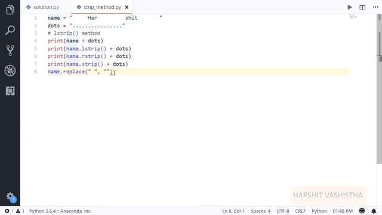Image resolution: width=382 pixels, height=215 pixels.
Task: Open the Extensions panel icon
Action: [x=10, y=91]
